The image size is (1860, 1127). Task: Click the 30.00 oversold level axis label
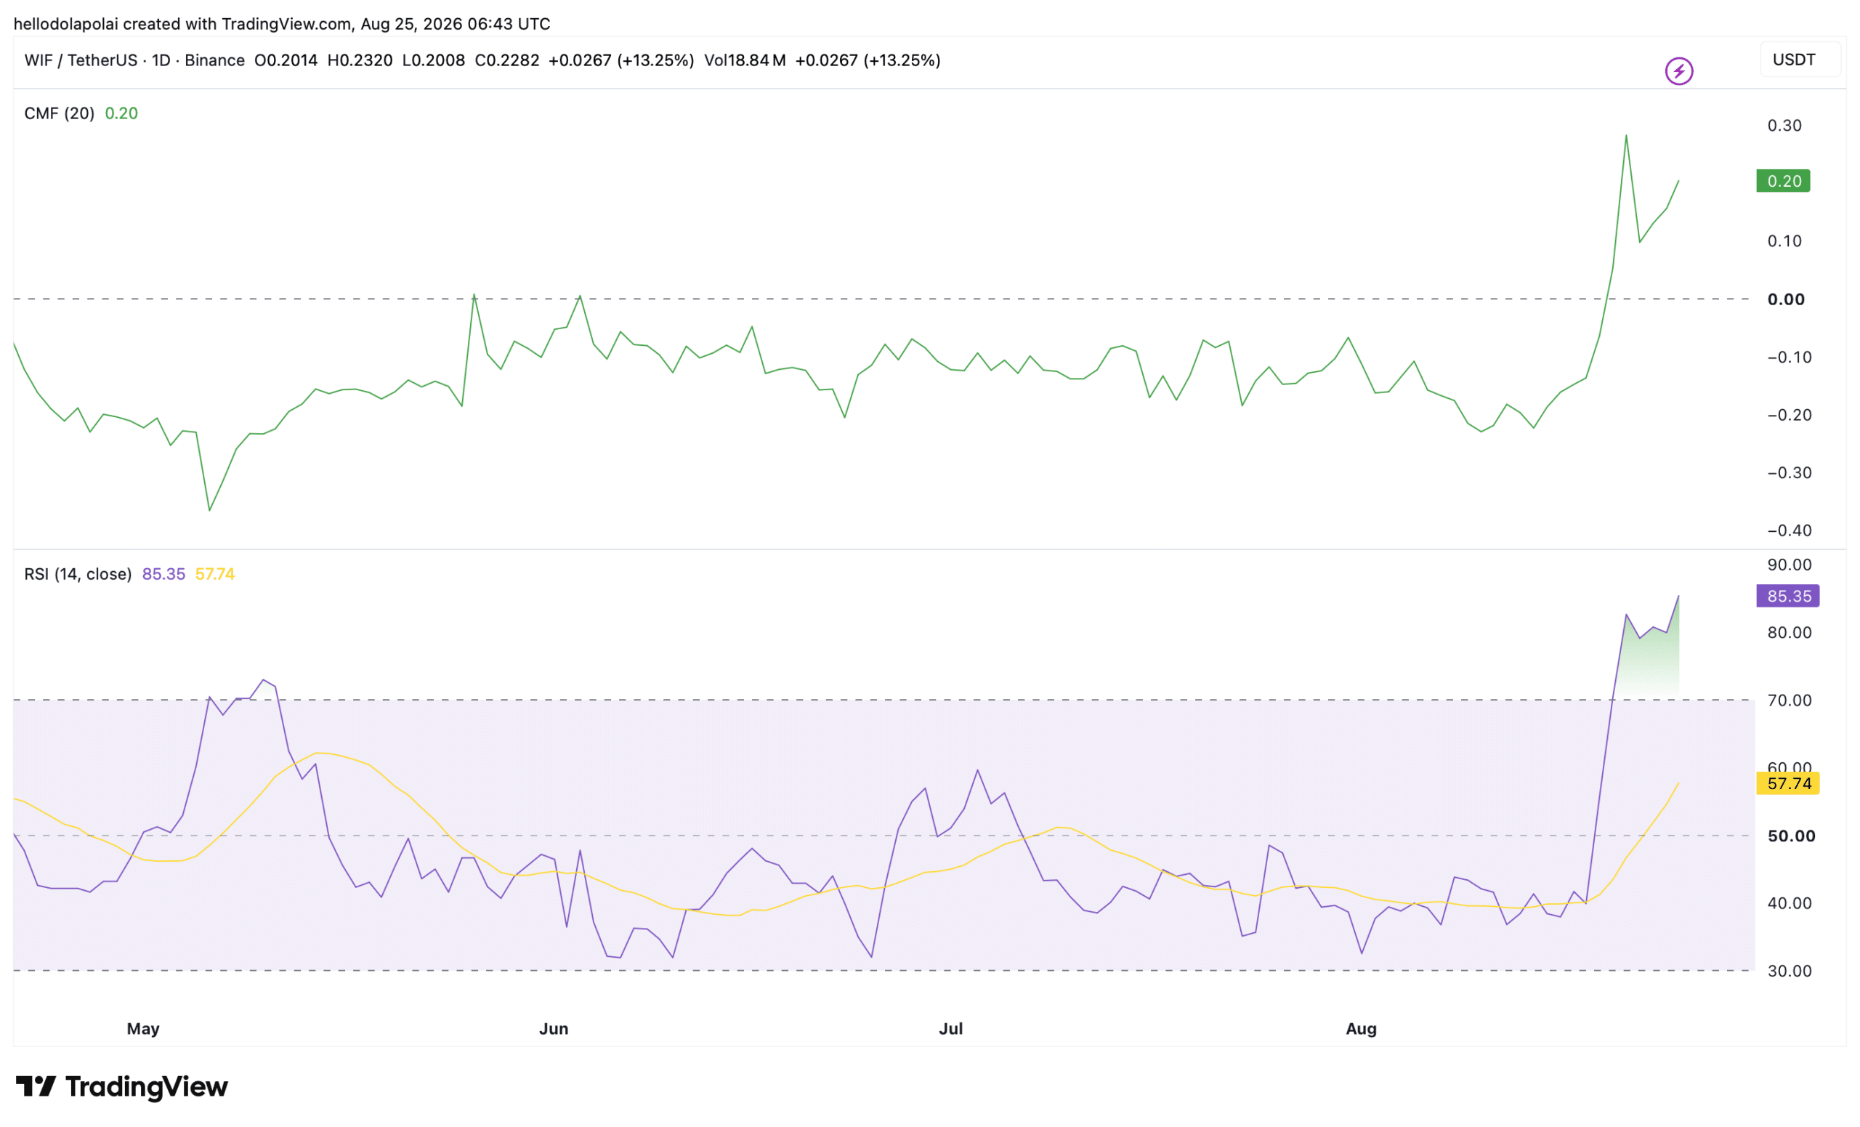(x=1790, y=971)
